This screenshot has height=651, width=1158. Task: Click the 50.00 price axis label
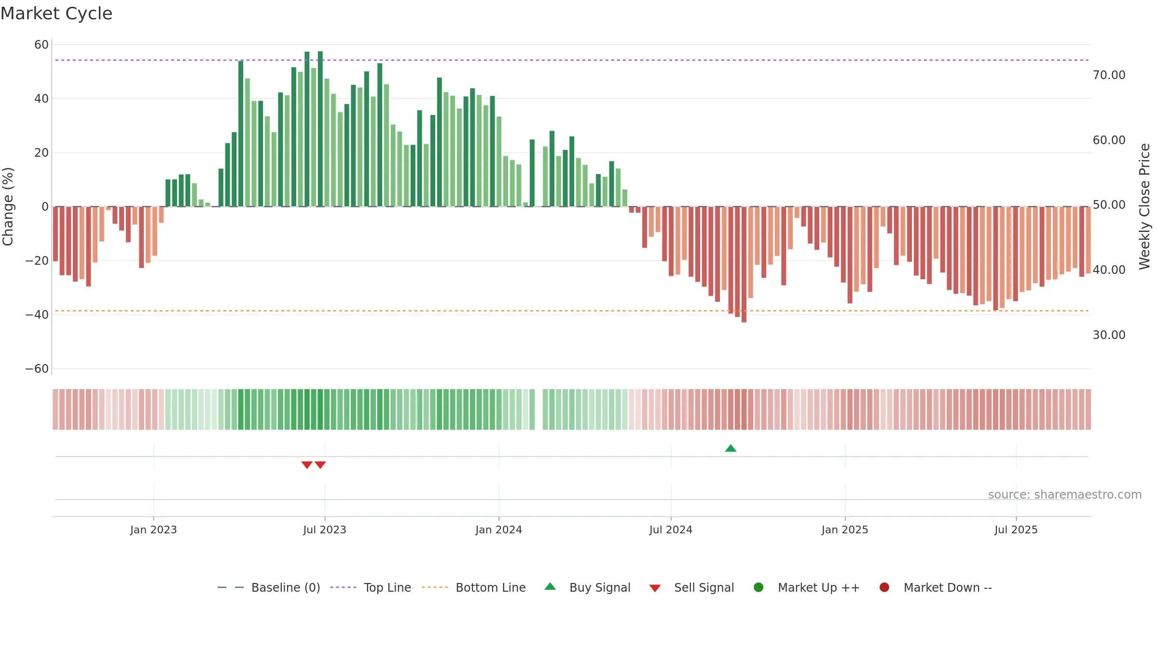coord(1109,205)
